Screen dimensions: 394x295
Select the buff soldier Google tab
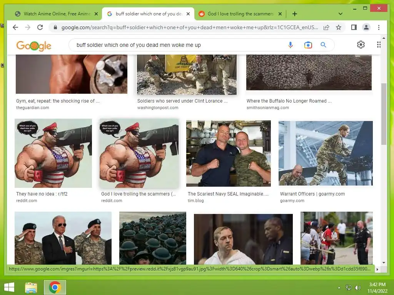coord(148,14)
